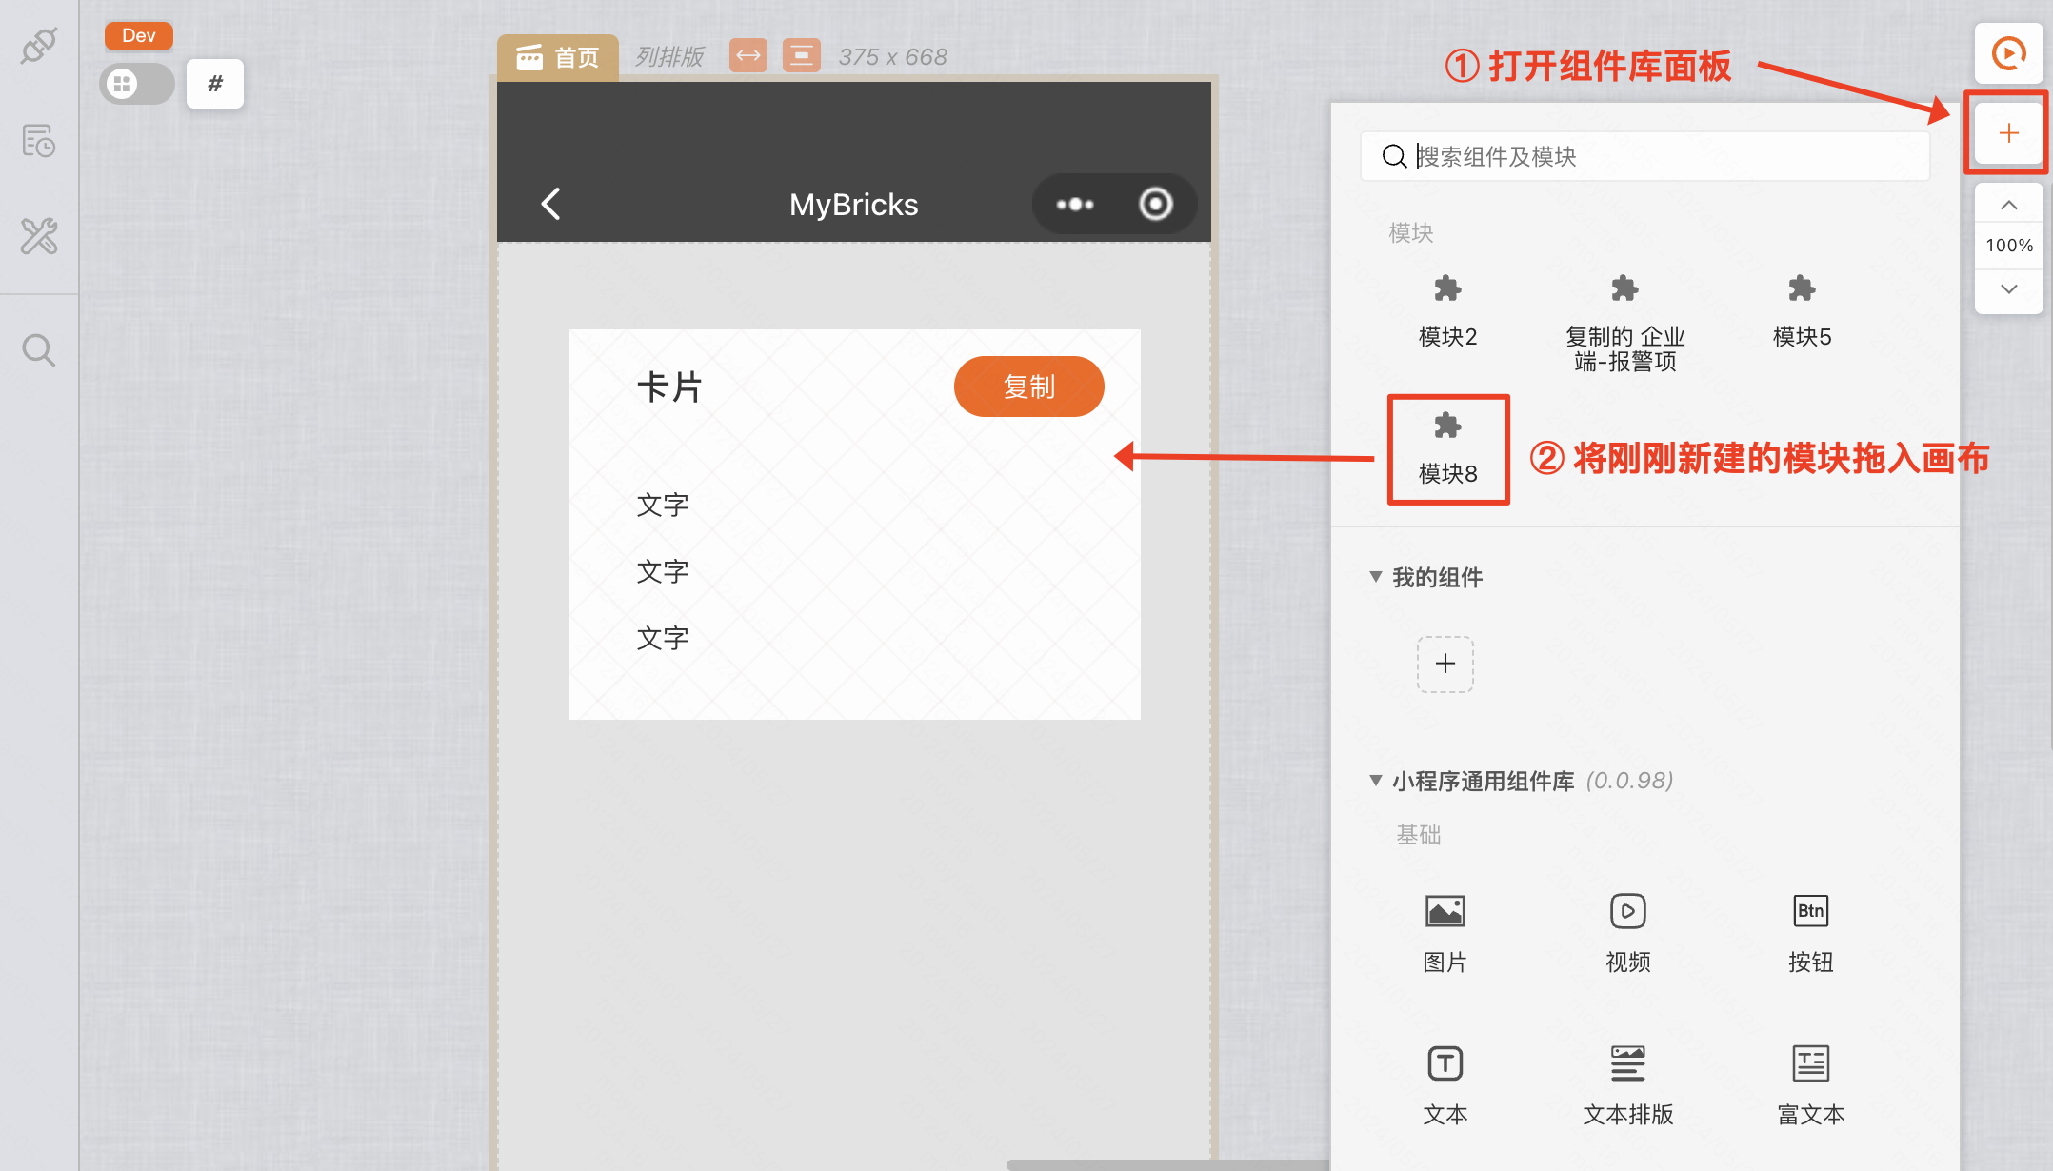The height and width of the screenshot is (1171, 2053).
Task: Open the component library plus button
Action: point(2009,132)
